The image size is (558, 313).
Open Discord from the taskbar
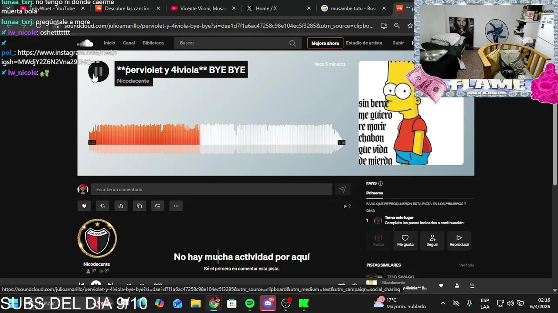tap(268, 303)
